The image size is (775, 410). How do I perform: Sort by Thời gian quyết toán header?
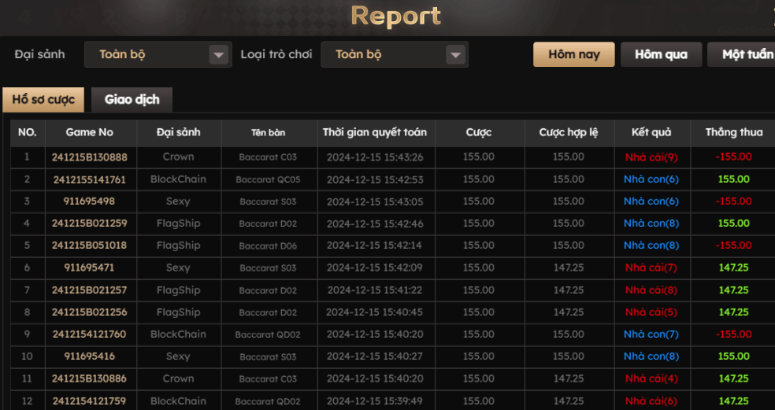[375, 132]
